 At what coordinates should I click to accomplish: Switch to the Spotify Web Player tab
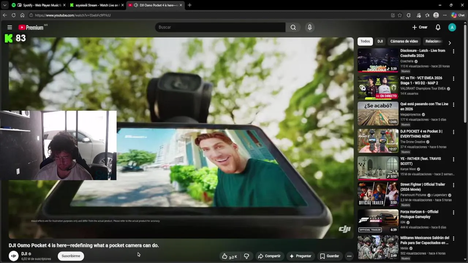tap(38, 5)
